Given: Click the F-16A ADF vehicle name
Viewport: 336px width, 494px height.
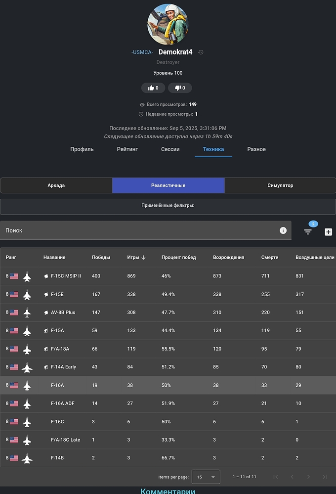Looking at the screenshot, I should pyautogui.click(x=63, y=404).
